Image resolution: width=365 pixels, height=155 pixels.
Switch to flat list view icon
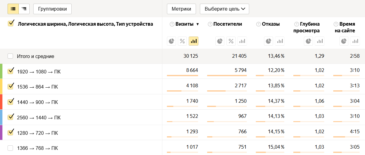pyautogui.click(x=13, y=9)
